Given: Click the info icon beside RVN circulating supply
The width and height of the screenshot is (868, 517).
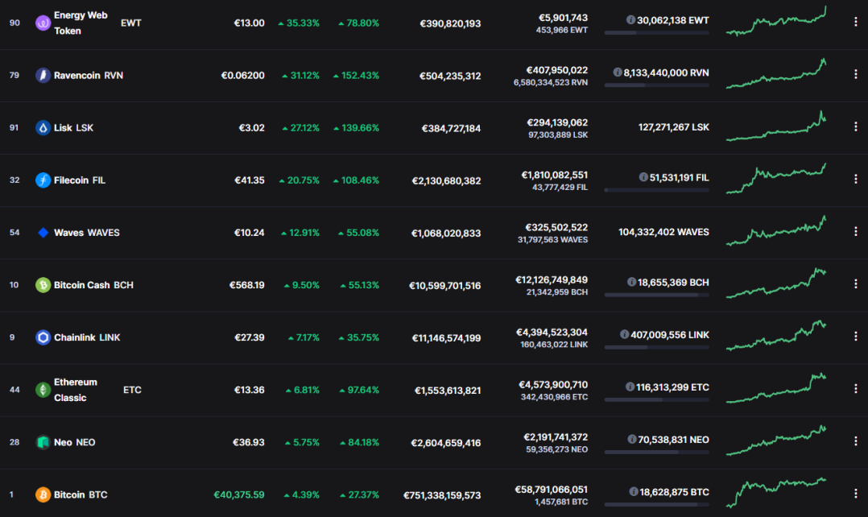Looking at the screenshot, I should pyautogui.click(x=618, y=72).
